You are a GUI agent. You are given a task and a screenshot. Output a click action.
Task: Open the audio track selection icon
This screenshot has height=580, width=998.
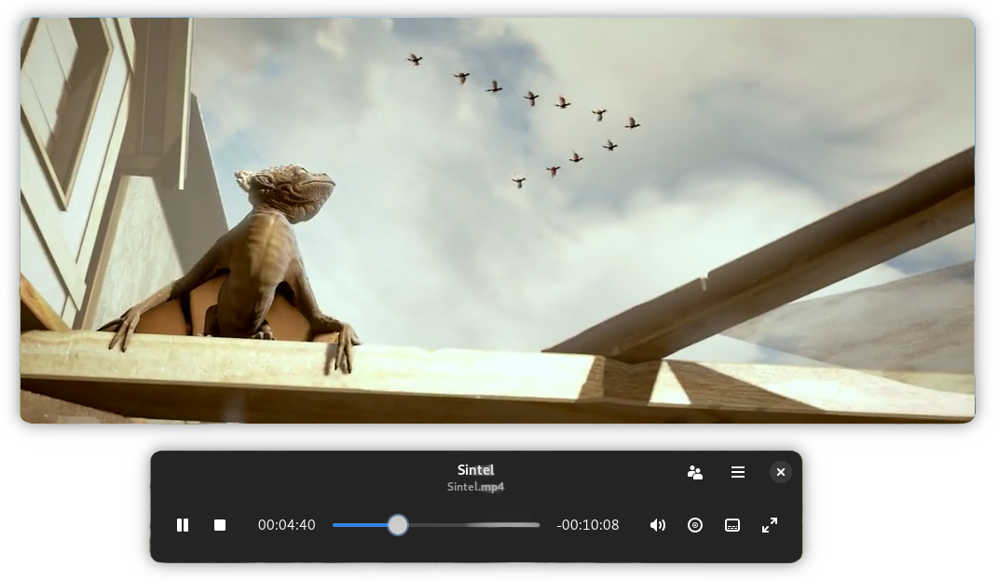pos(695,525)
